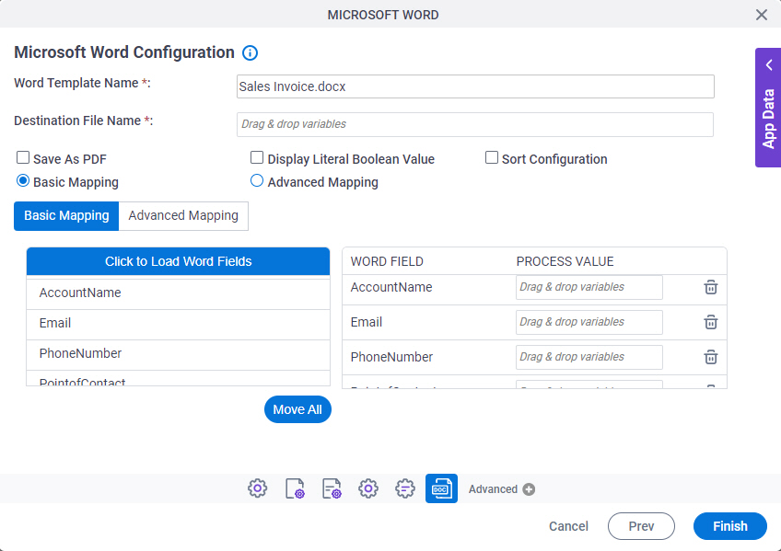Open the lined-document-with-gear step icon
The height and width of the screenshot is (551, 781).
[x=332, y=488]
